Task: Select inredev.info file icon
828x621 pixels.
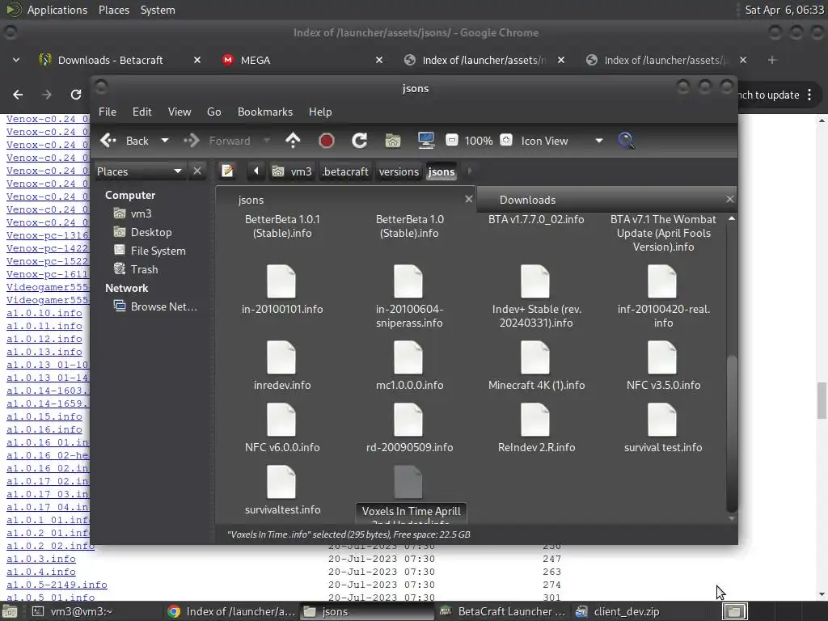Action: tap(281, 357)
